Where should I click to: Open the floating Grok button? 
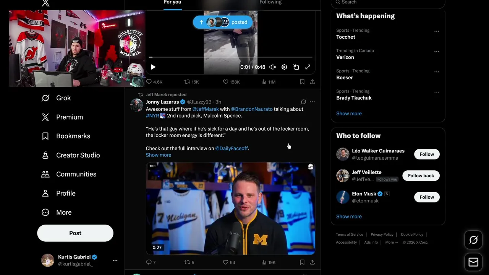473,240
